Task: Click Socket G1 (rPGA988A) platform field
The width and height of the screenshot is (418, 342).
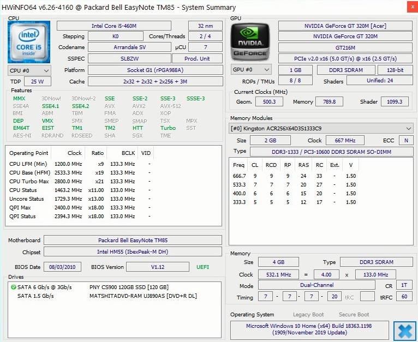Action: [156, 70]
